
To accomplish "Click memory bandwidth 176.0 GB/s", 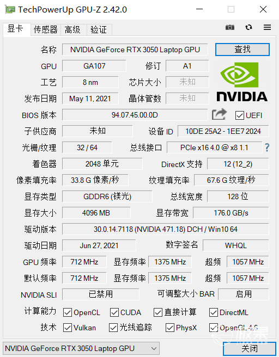I will (x=231, y=213).
